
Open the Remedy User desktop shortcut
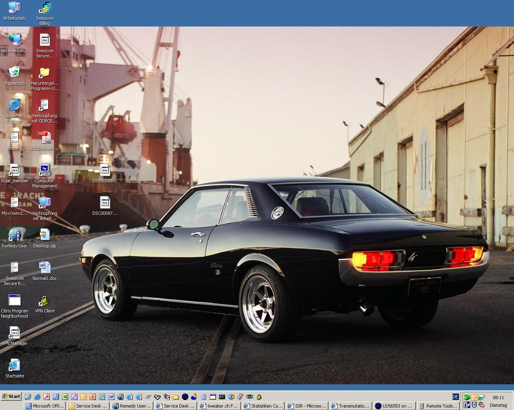click(x=14, y=235)
